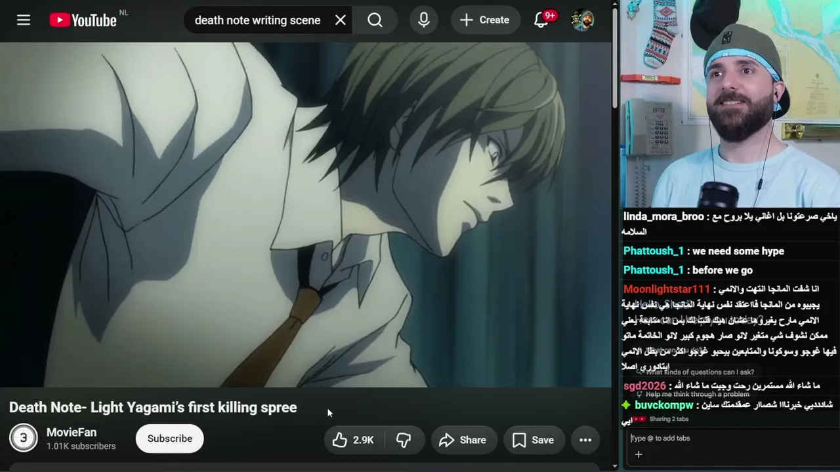840x472 pixels.
Task: Dislike the video with thumbs down
Action: 404,440
